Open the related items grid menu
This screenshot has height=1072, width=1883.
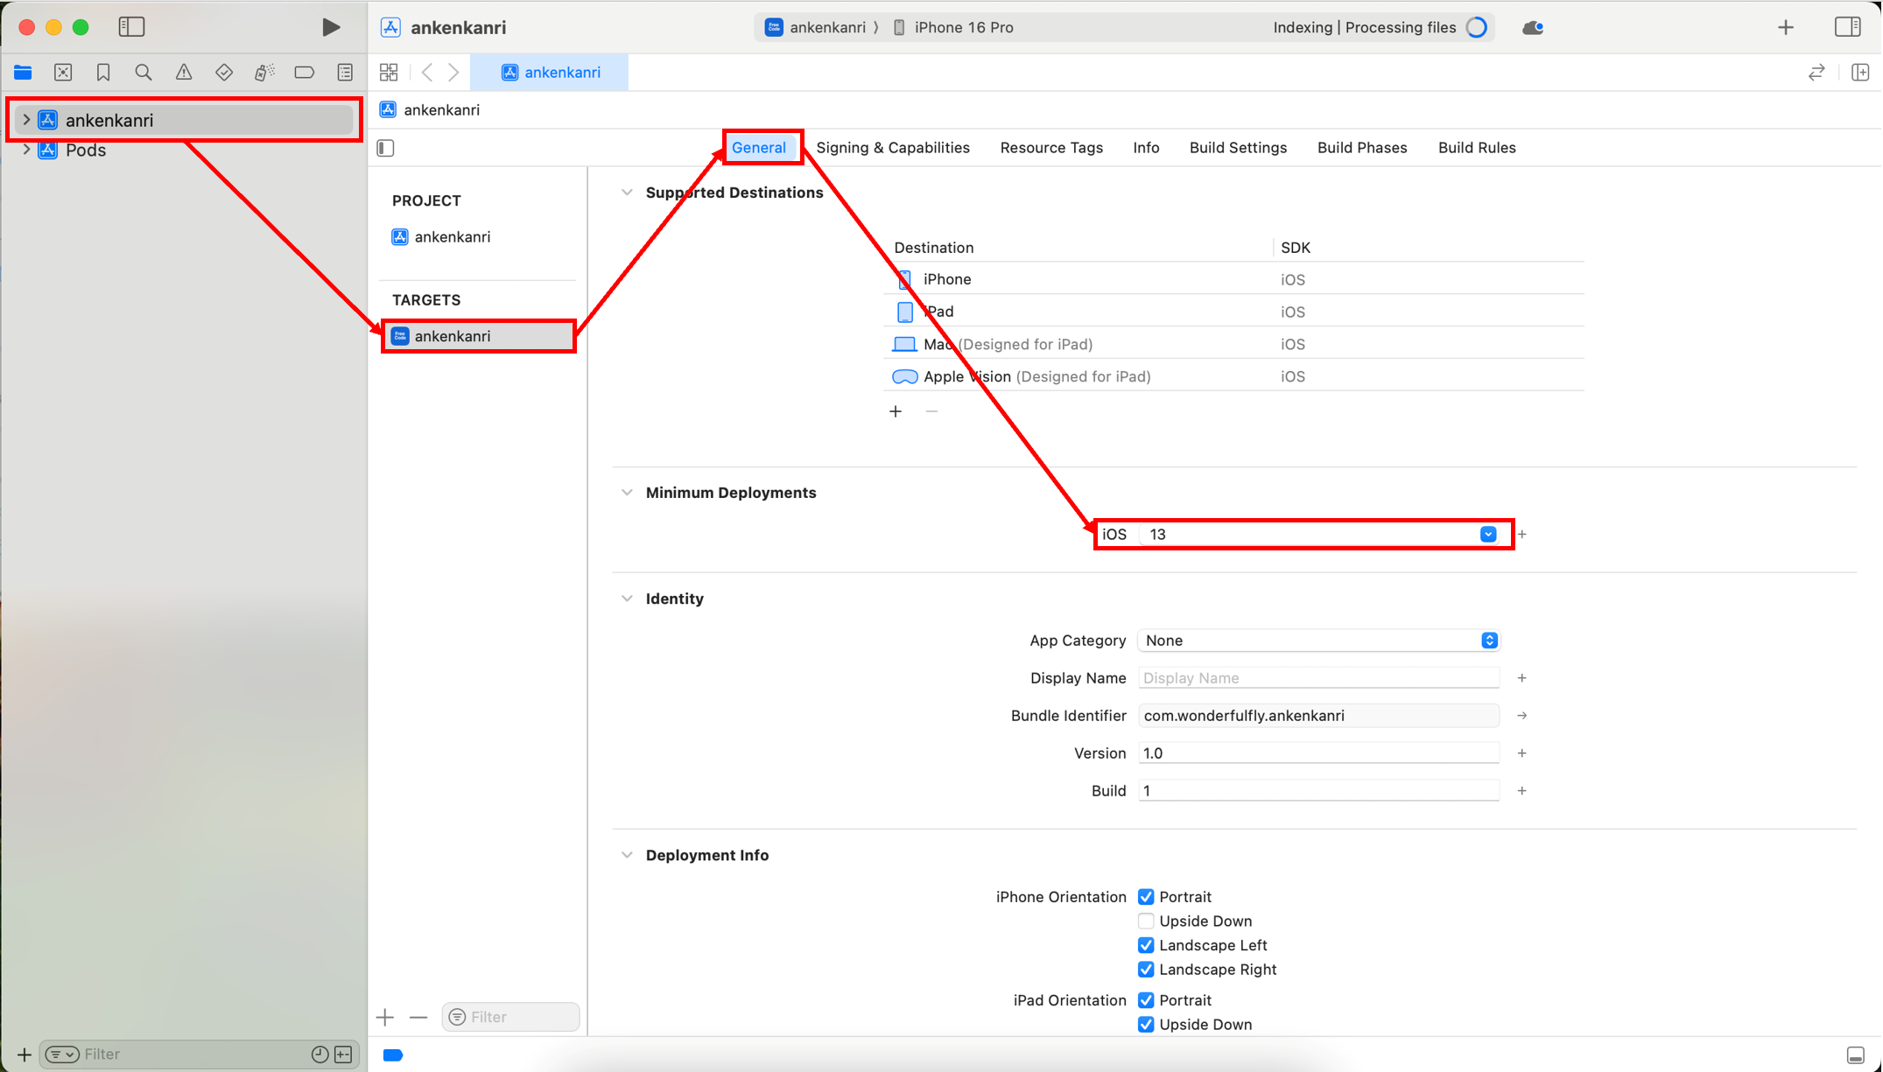click(389, 73)
